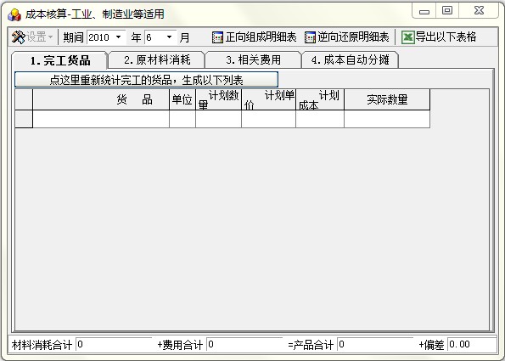Click the Excel icon for 导出以下表格
Screen dimensions: 505x361
pos(407,37)
